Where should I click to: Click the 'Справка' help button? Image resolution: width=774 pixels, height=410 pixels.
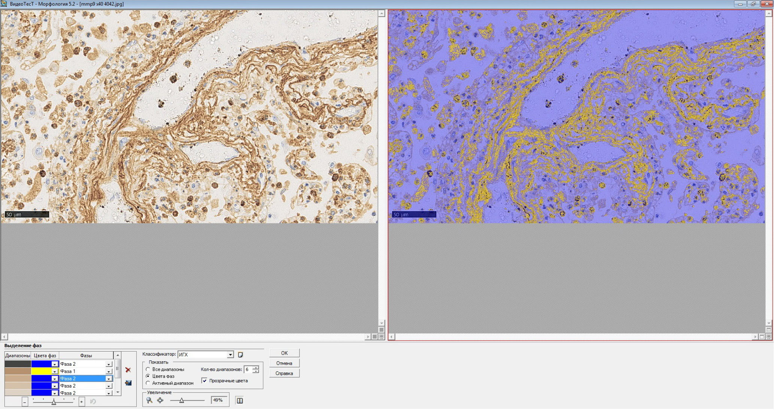(x=284, y=373)
